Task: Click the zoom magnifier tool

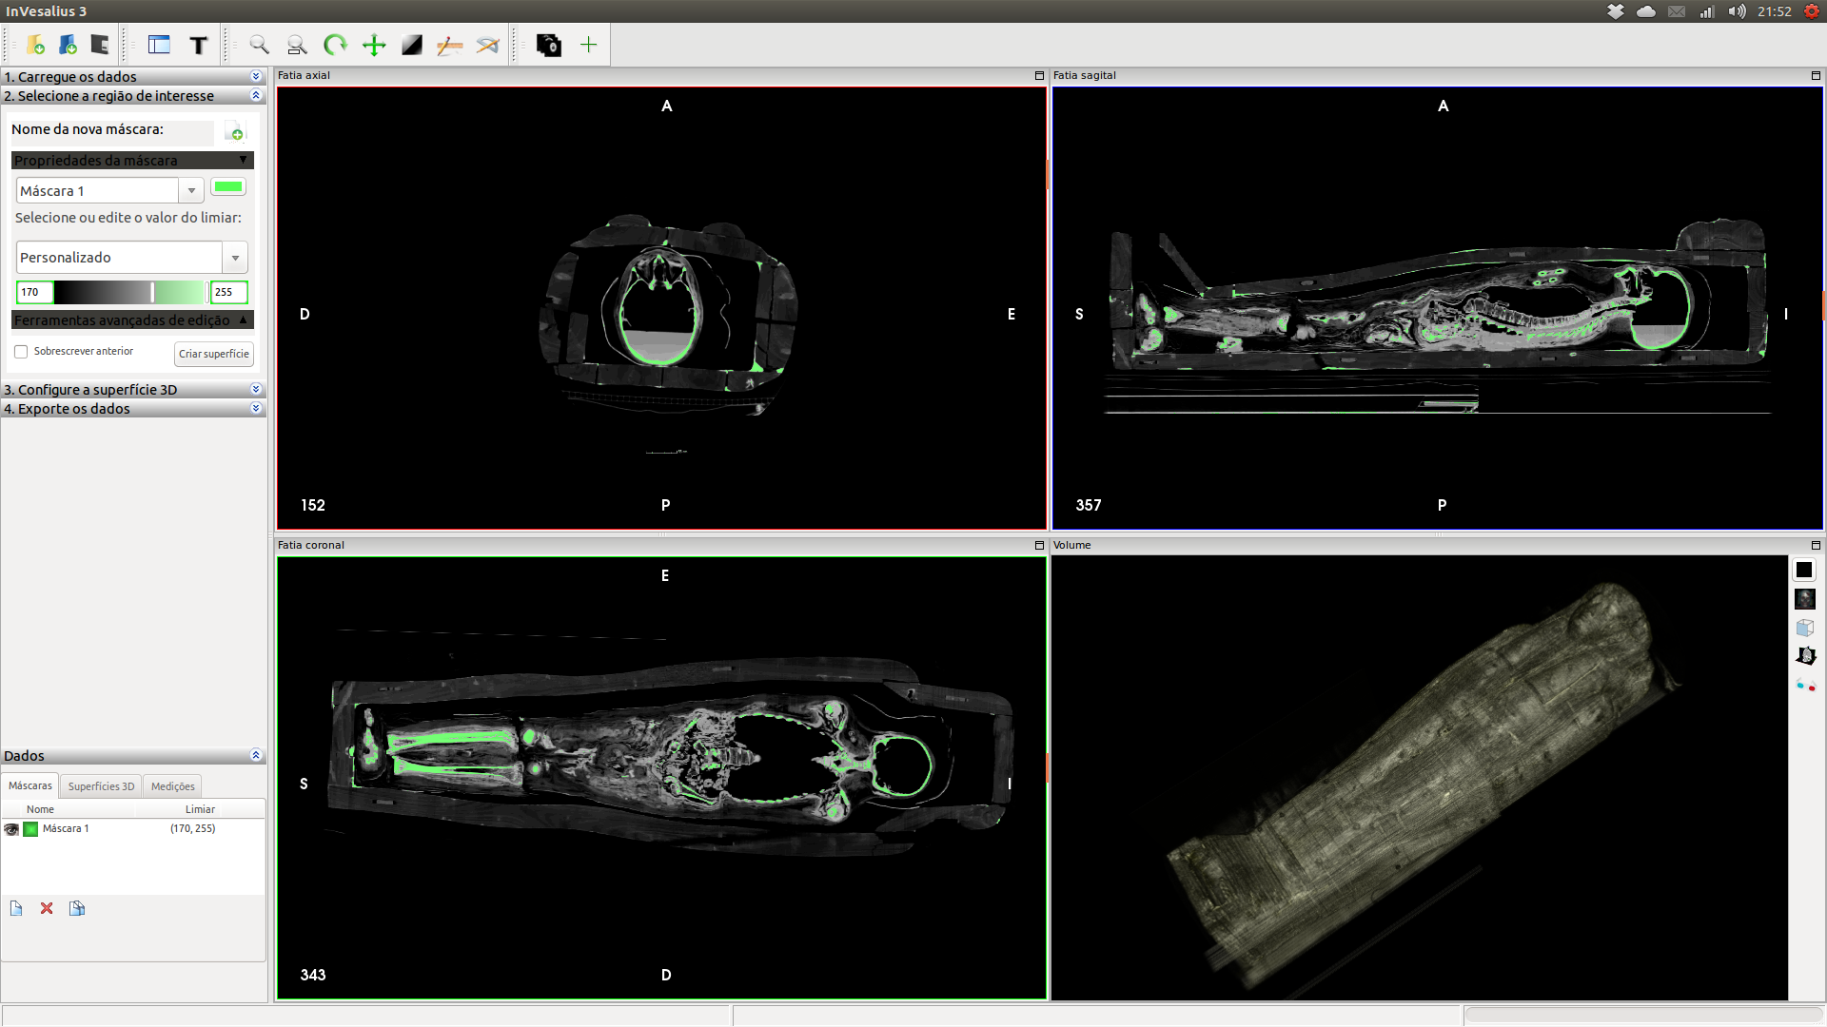Action: 259,45
